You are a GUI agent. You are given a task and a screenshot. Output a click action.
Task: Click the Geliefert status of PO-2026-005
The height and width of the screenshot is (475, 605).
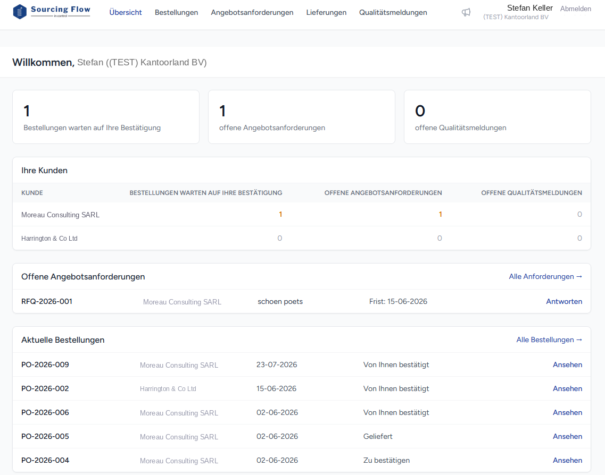pos(378,436)
